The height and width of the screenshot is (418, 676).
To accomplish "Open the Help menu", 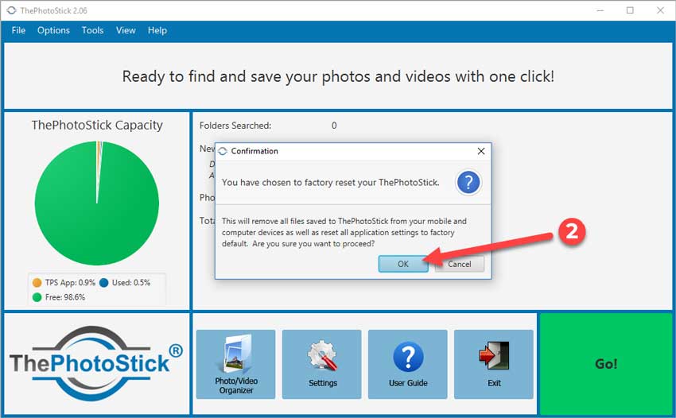I will pos(157,31).
